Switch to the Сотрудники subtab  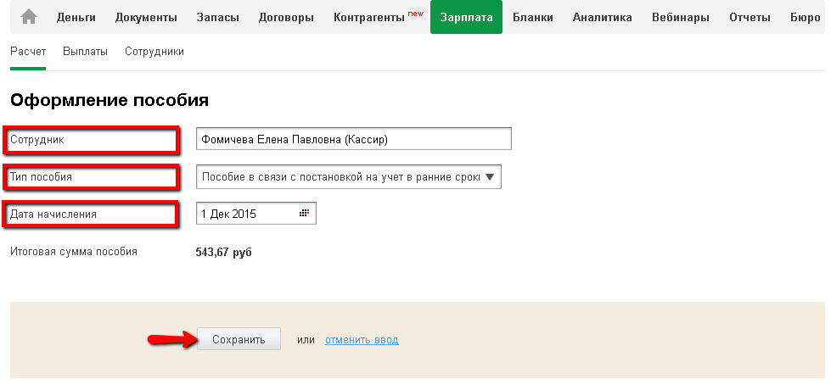pyautogui.click(x=154, y=52)
